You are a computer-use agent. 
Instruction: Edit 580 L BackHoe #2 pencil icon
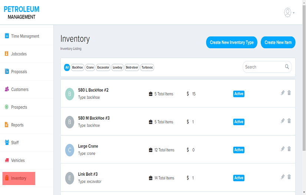[x=283, y=93]
